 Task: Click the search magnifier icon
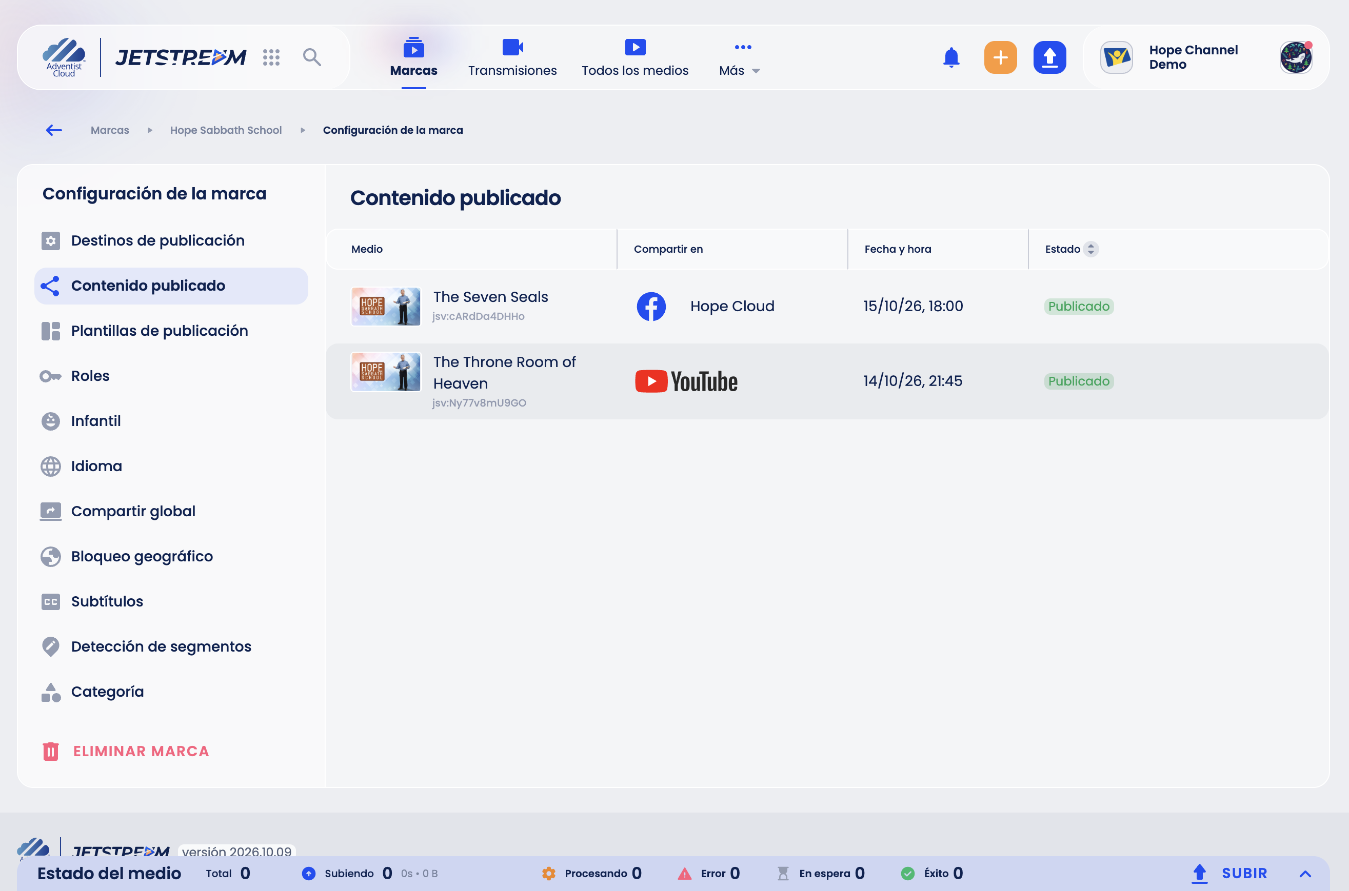pyautogui.click(x=311, y=57)
